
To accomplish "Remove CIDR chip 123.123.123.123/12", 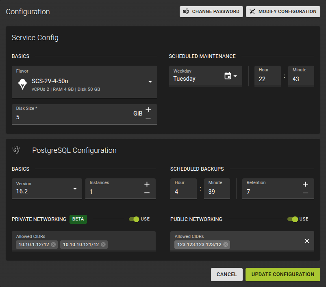I will (226, 244).
